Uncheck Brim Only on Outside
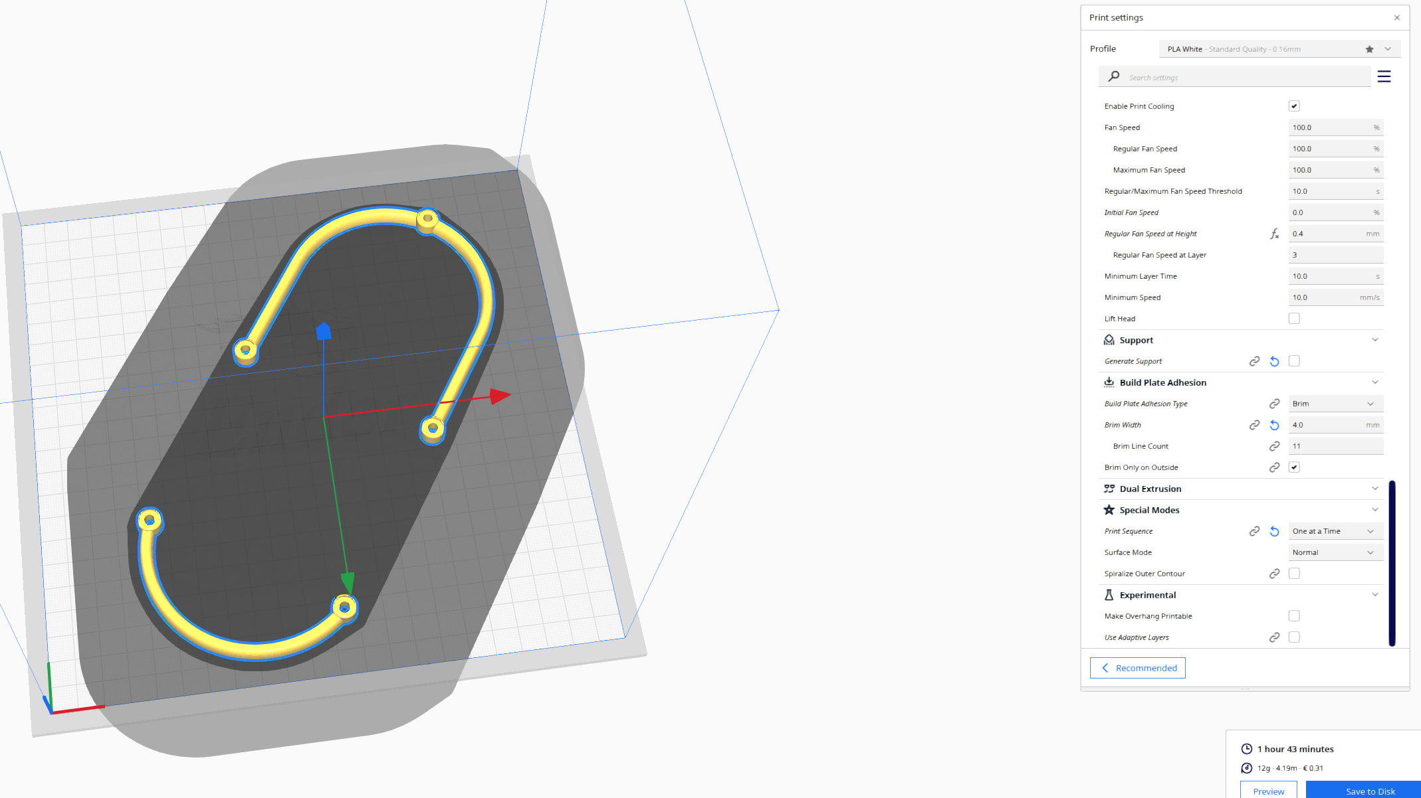Viewport: 1421px width, 798px height. tap(1294, 467)
